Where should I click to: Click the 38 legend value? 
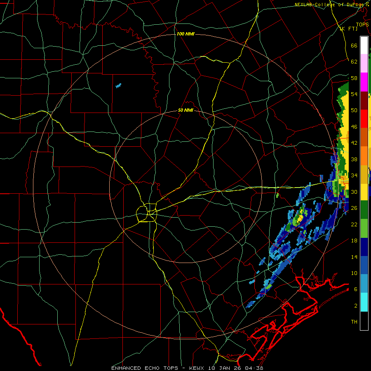354,159
